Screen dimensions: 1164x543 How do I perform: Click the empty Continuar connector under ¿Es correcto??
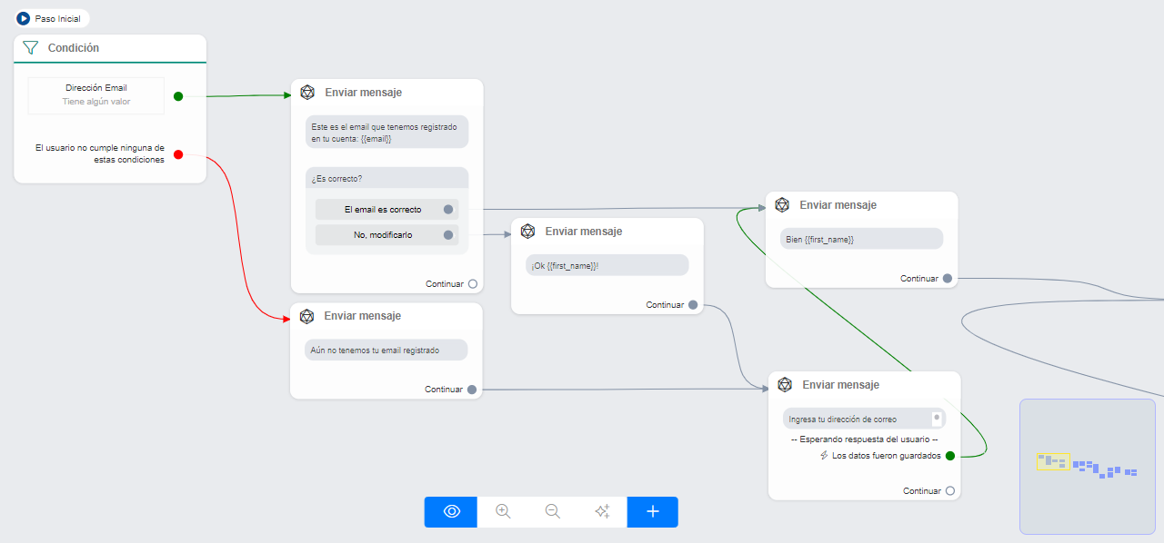click(472, 284)
